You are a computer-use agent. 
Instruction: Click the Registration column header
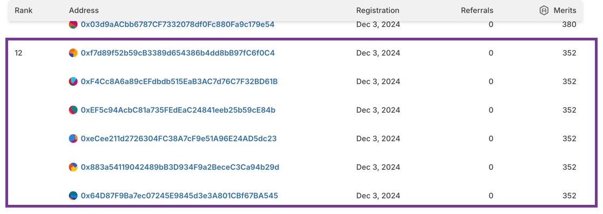coord(378,10)
